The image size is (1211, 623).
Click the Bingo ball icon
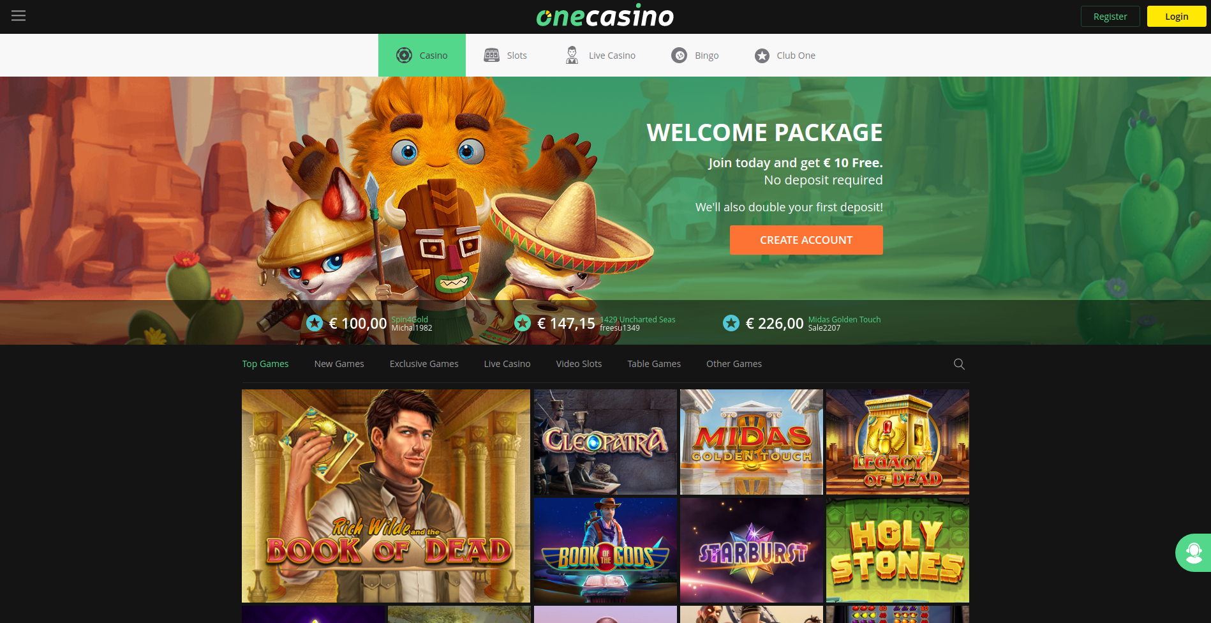click(680, 56)
